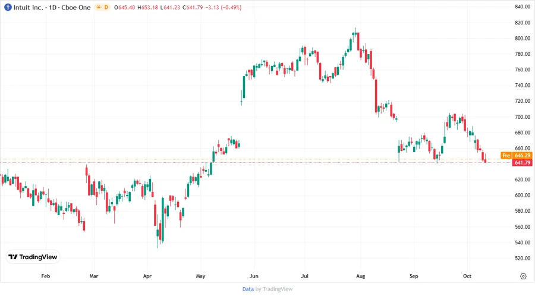The width and height of the screenshot is (535, 296).
Task: Click the Jul time axis label
Action: click(x=305, y=276)
